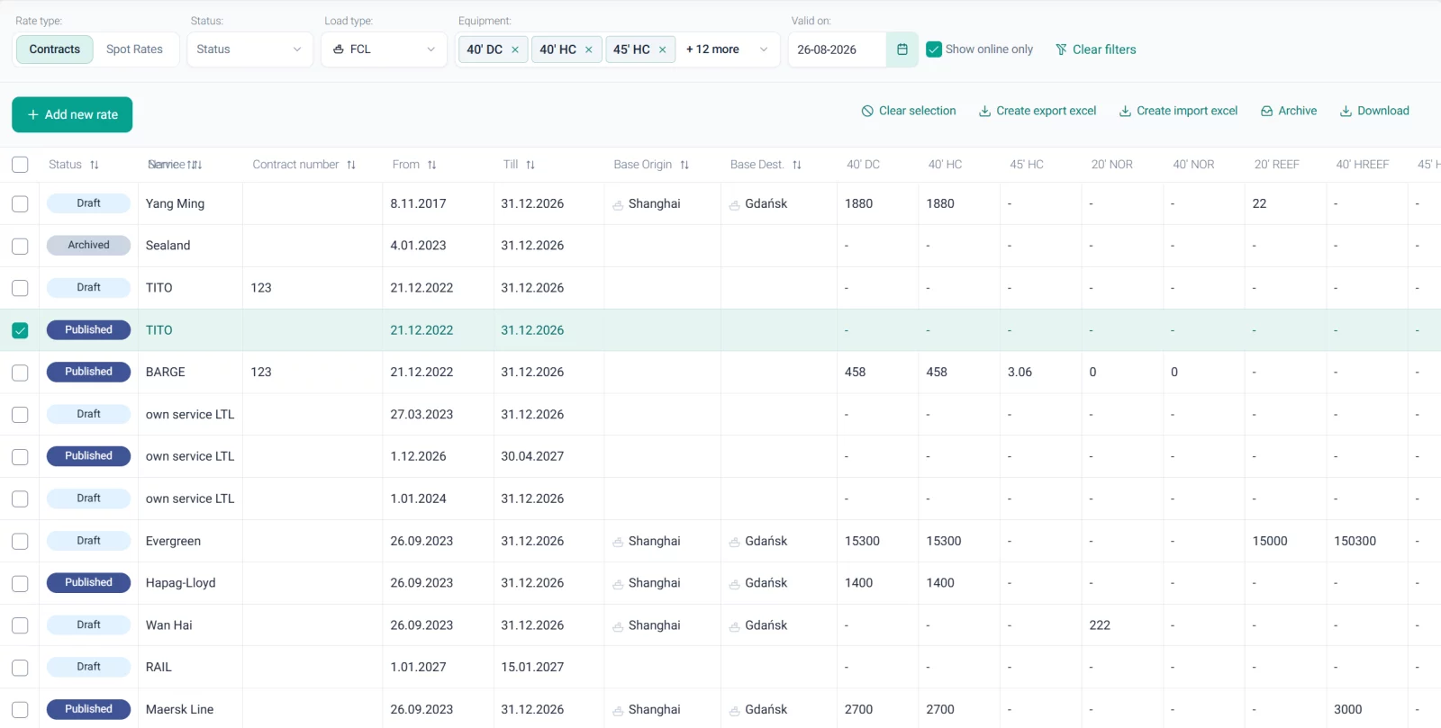Expand the Equipment dropdown chevron
The height and width of the screenshot is (728, 1441).
[764, 49]
